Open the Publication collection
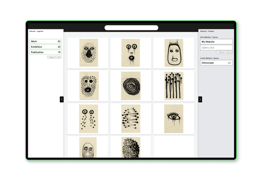 pyautogui.click(x=46, y=52)
